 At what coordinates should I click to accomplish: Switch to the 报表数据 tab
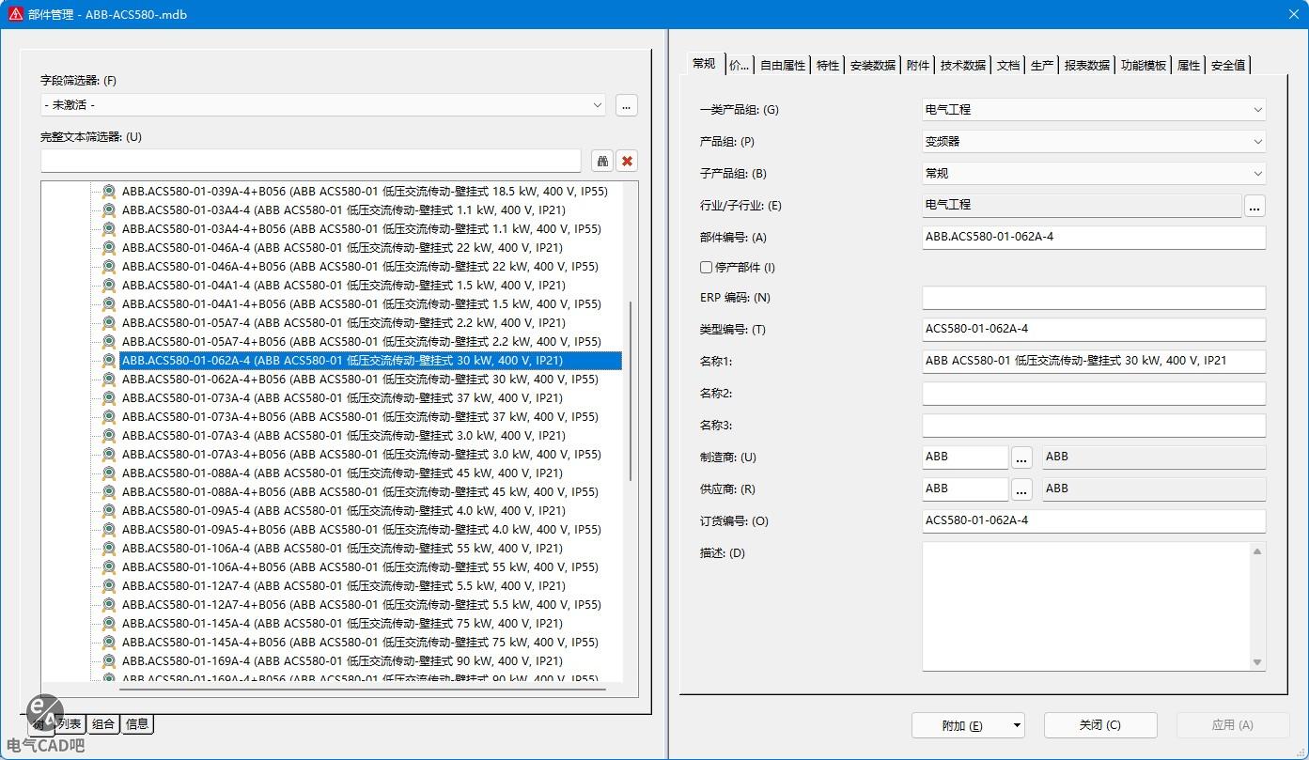tap(1087, 65)
